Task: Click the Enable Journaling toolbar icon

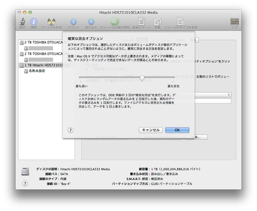Action: tap(115, 21)
